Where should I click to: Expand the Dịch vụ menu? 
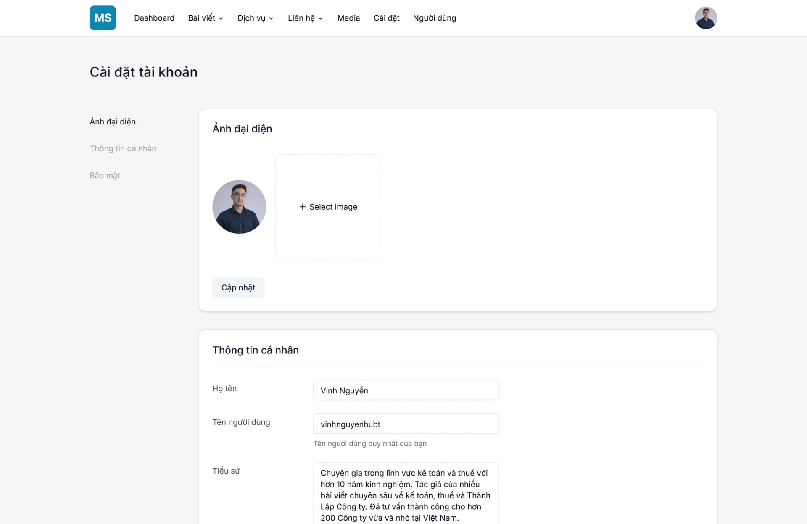[255, 18]
